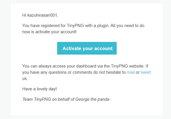The image size is (171, 119).
Task: Click the TinyPNG website text
Action: pos(127,66)
